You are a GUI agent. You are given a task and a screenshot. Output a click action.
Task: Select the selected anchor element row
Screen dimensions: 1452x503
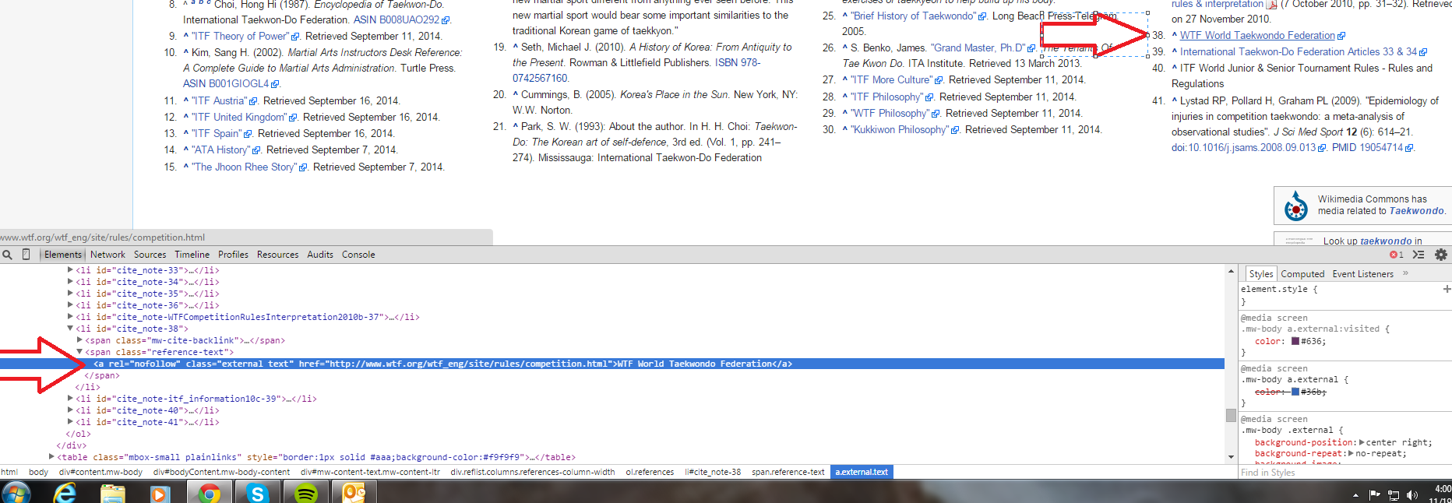612,364
